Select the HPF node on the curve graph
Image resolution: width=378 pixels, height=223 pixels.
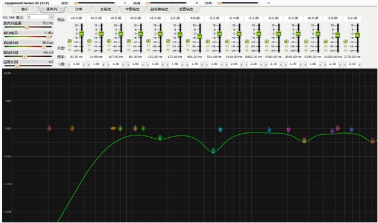point(113,128)
